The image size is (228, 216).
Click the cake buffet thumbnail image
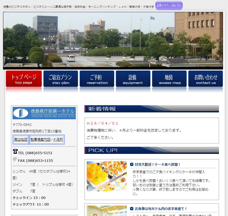107,176
